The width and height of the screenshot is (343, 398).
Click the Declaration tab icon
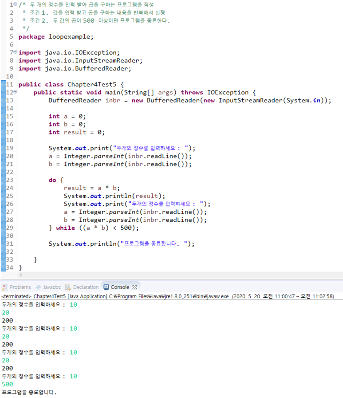tap(68, 287)
